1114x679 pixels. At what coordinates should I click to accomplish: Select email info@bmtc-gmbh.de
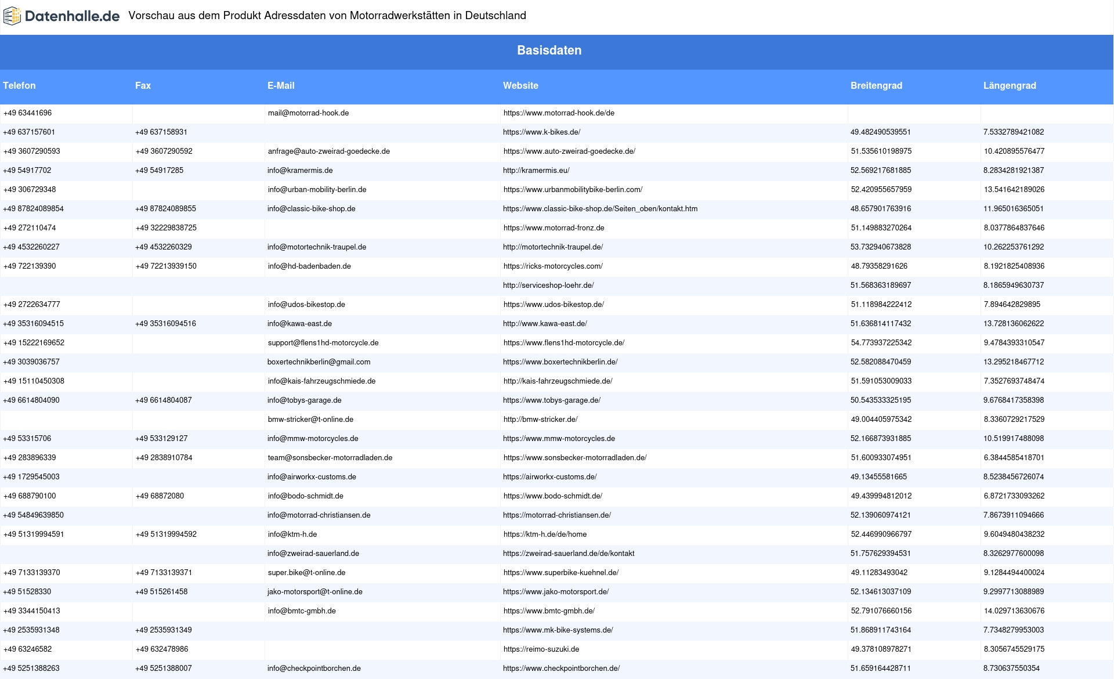coord(302,611)
